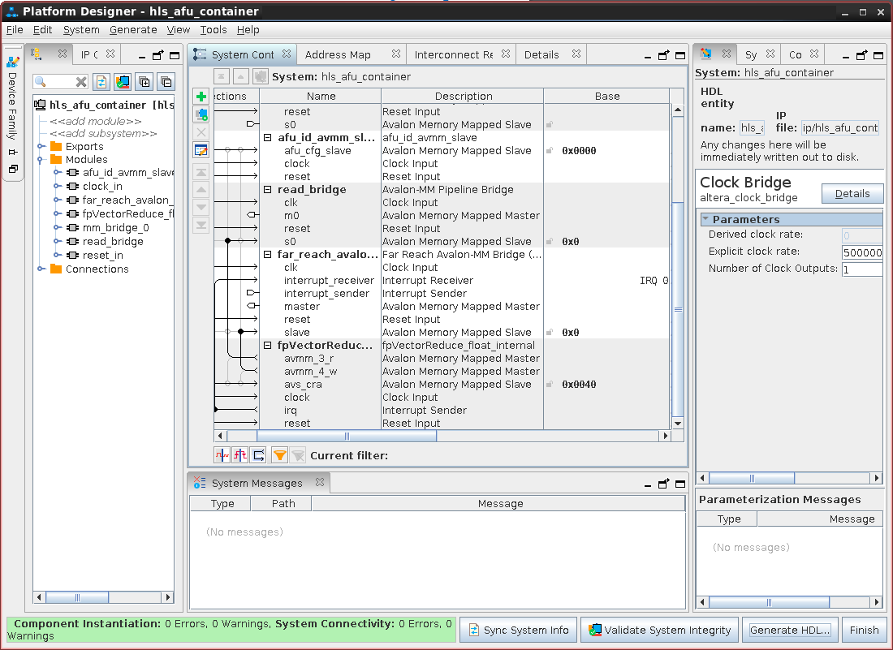Viewport: 893px width, 650px height.
Task: Click the collapse all icon in hierarchy panel
Action: click(x=166, y=82)
